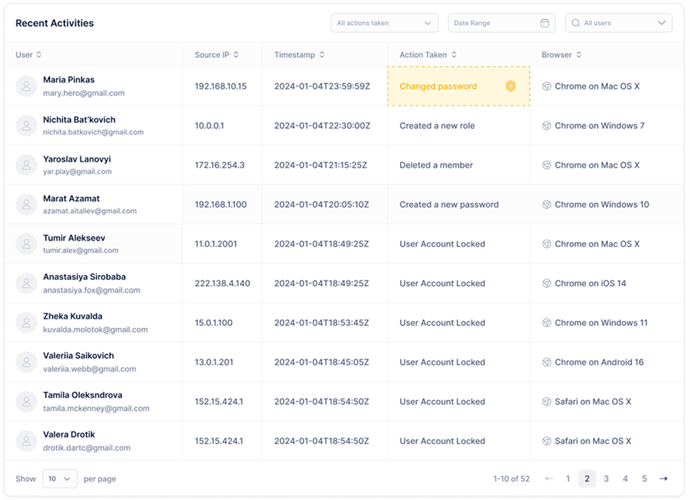Go to previous page using left arrow
Viewport: 690px width, 500px height.
[549, 479]
